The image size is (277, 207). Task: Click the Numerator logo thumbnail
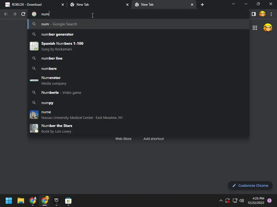(34, 80)
